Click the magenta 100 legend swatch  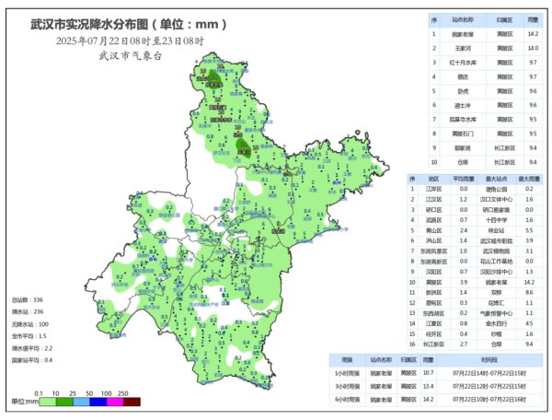tap(113, 402)
